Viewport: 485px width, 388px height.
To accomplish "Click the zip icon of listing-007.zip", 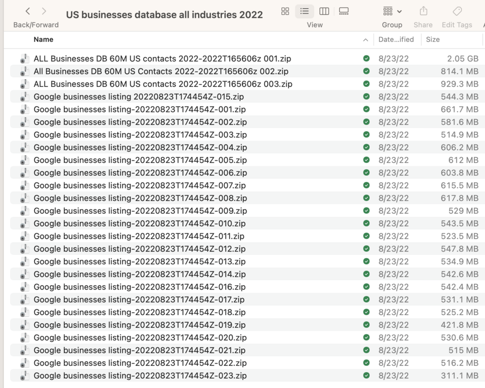I will click(25, 186).
